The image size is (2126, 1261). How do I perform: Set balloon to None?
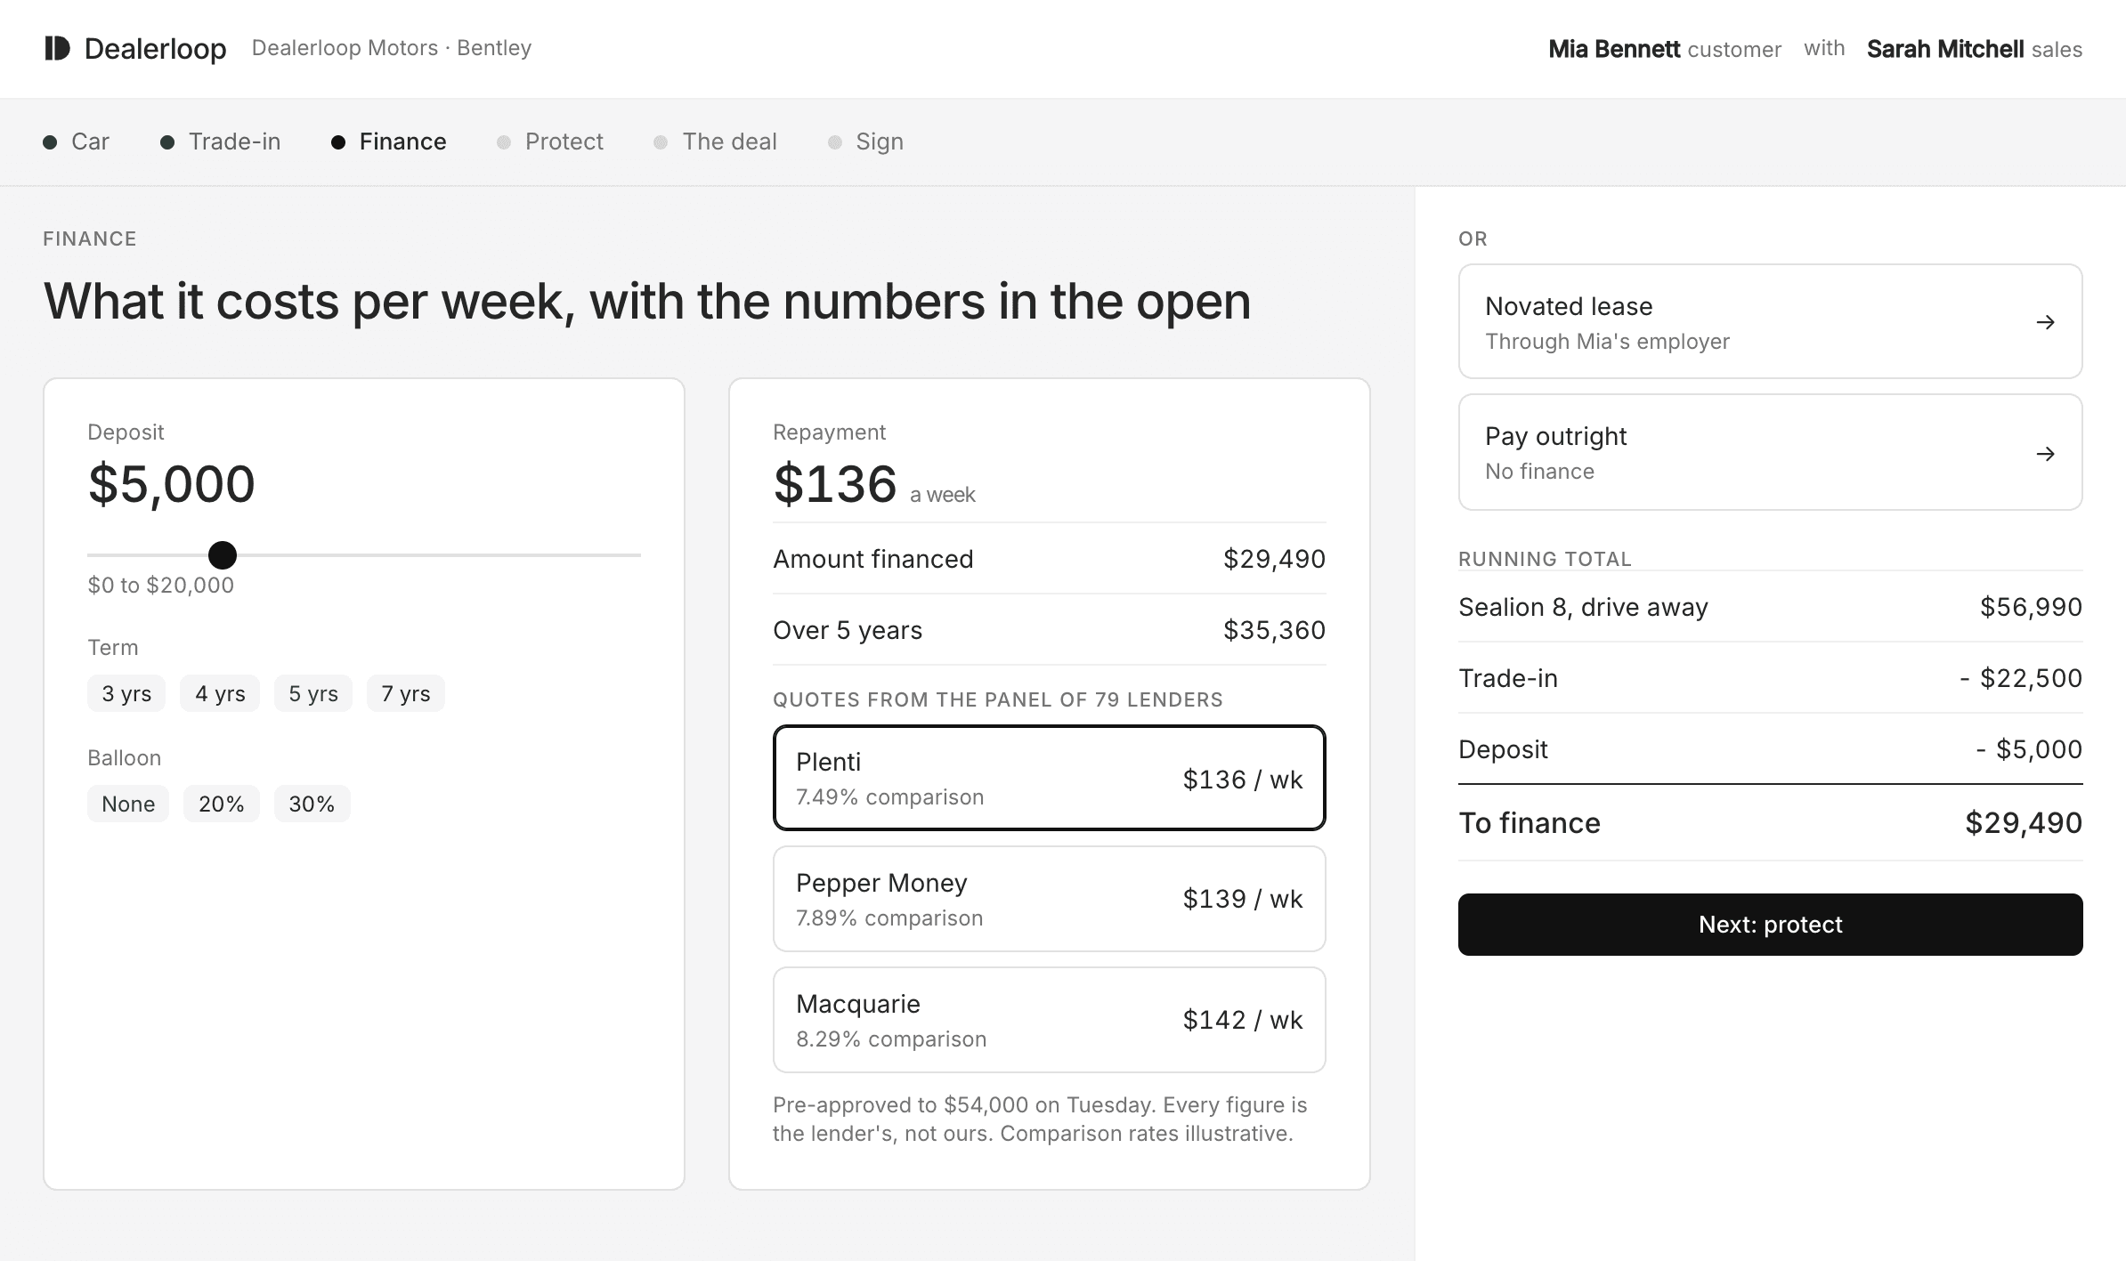pyautogui.click(x=128, y=804)
